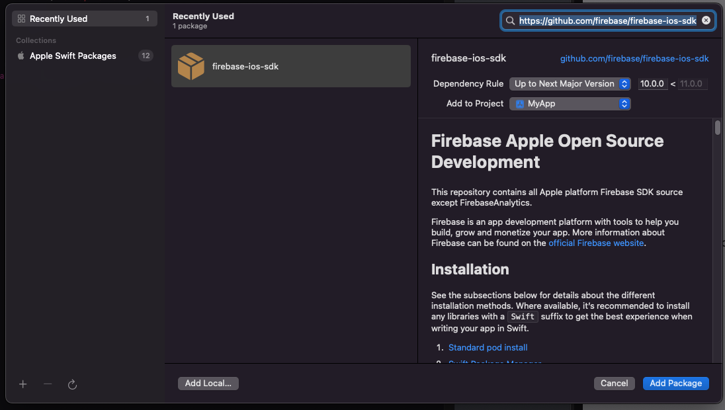Open the Dependency Rule dropdown
This screenshot has height=410, width=725.
570,84
